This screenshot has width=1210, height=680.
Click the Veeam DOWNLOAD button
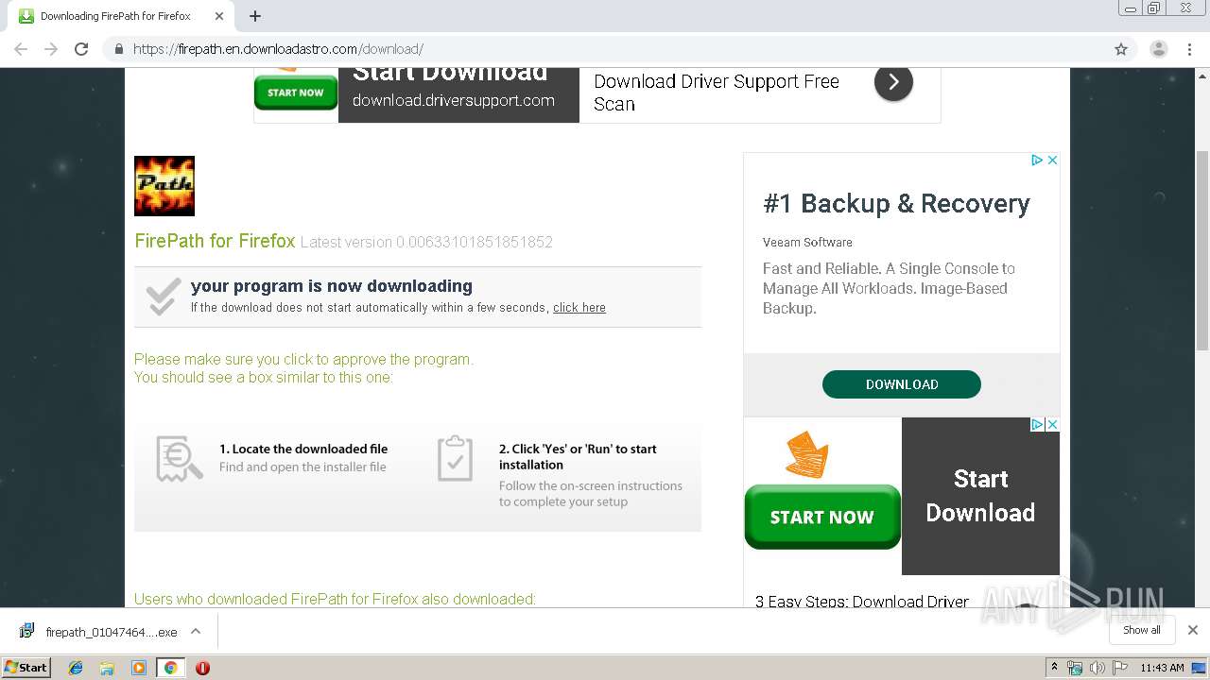902,384
